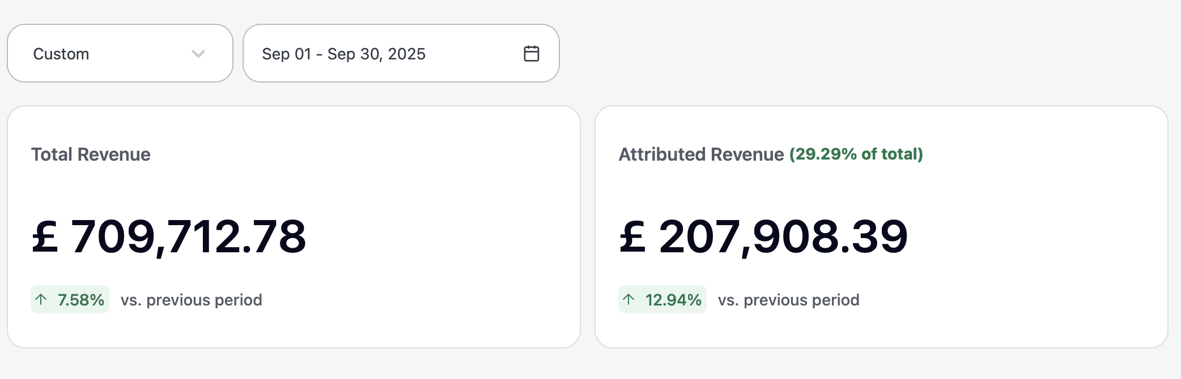Click 'vs. previous period' under Total Revenue
This screenshot has width=1181, height=379.
(x=191, y=300)
